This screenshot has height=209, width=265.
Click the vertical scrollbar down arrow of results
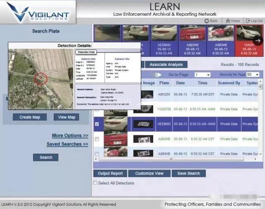click(260, 154)
